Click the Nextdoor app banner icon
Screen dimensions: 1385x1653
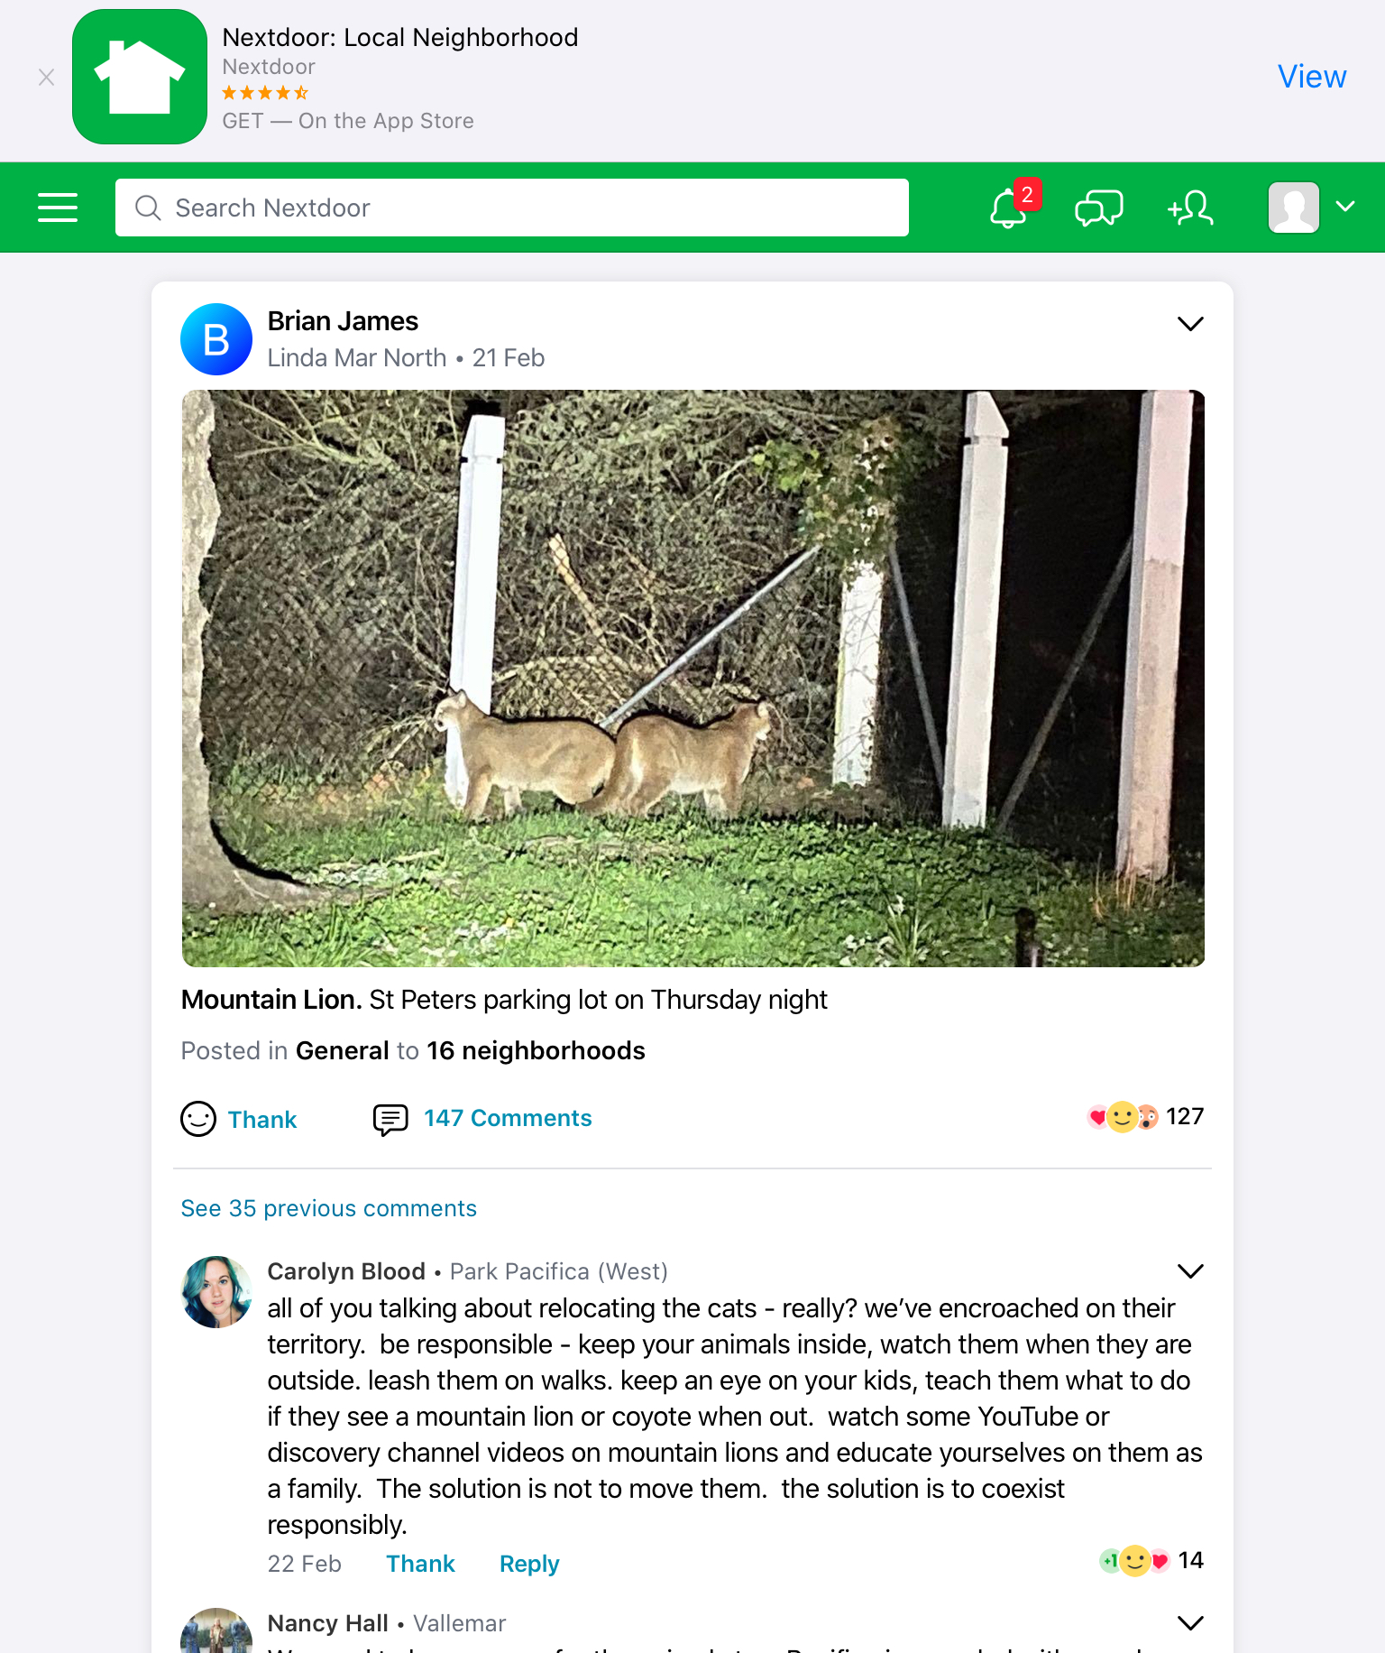pyautogui.click(x=140, y=77)
